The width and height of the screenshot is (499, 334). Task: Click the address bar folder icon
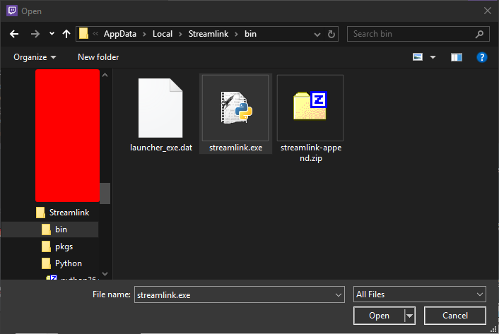pyautogui.click(x=83, y=33)
